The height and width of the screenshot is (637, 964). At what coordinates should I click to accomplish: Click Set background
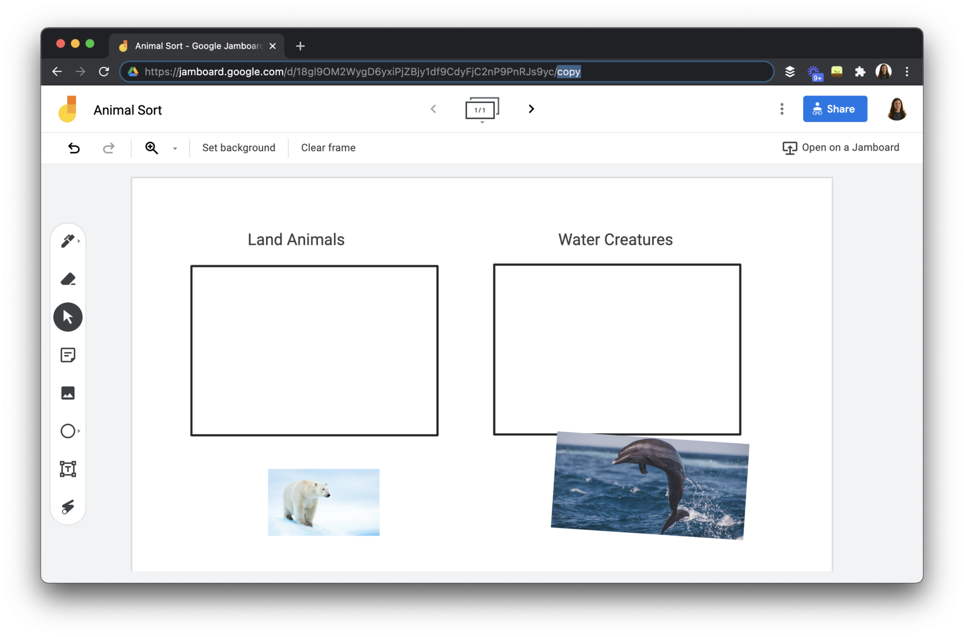click(238, 148)
